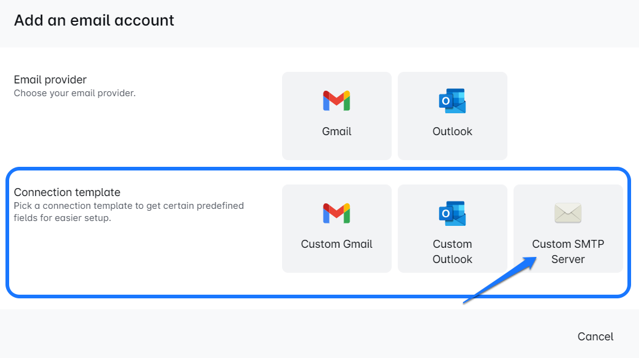Click the Custom Gmail M logo
Screen dimensions: 639x358
coord(336,213)
